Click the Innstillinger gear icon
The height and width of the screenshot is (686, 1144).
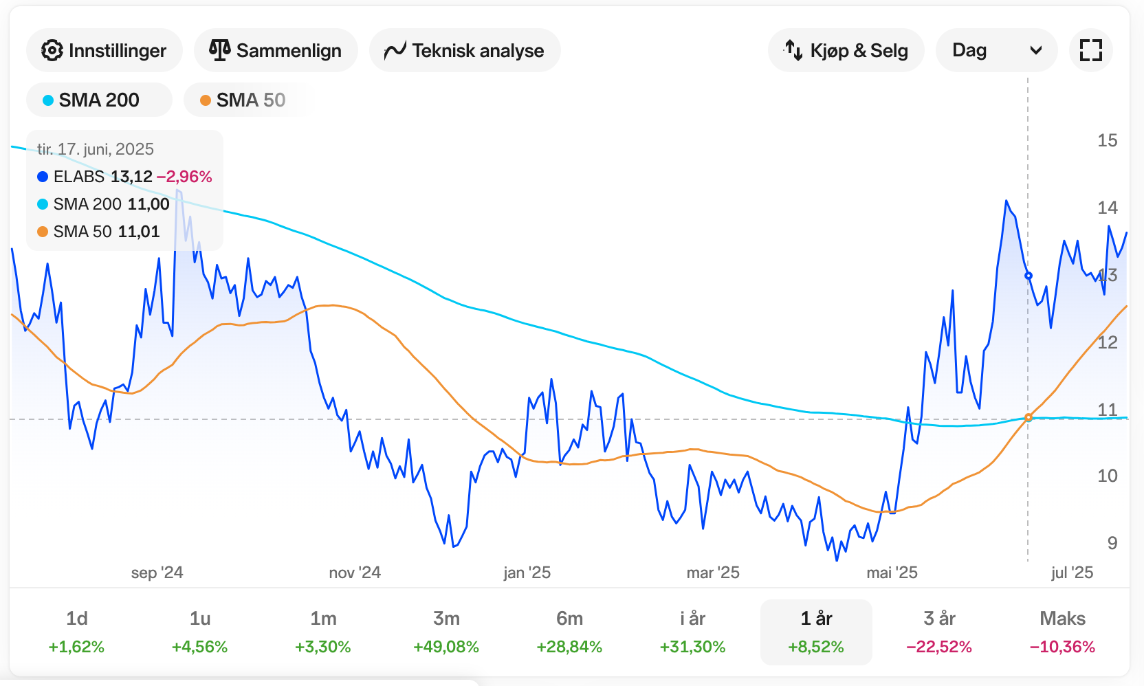click(x=52, y=50)
